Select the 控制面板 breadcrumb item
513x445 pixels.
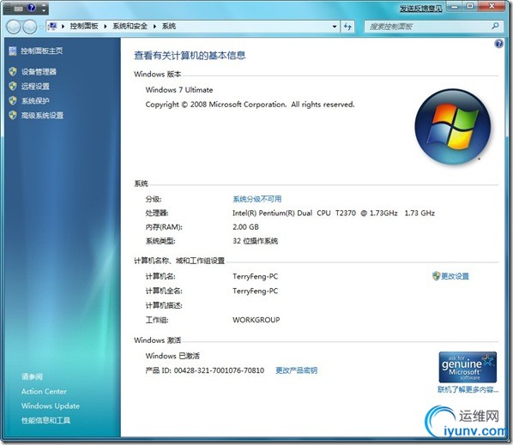[x=84, y=27]
